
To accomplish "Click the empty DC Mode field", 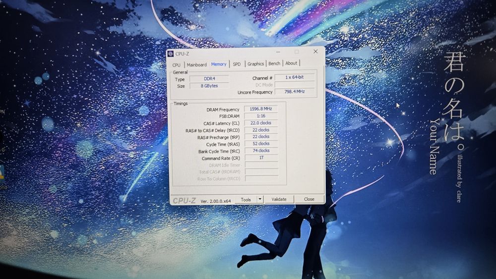I will (295, 84).
